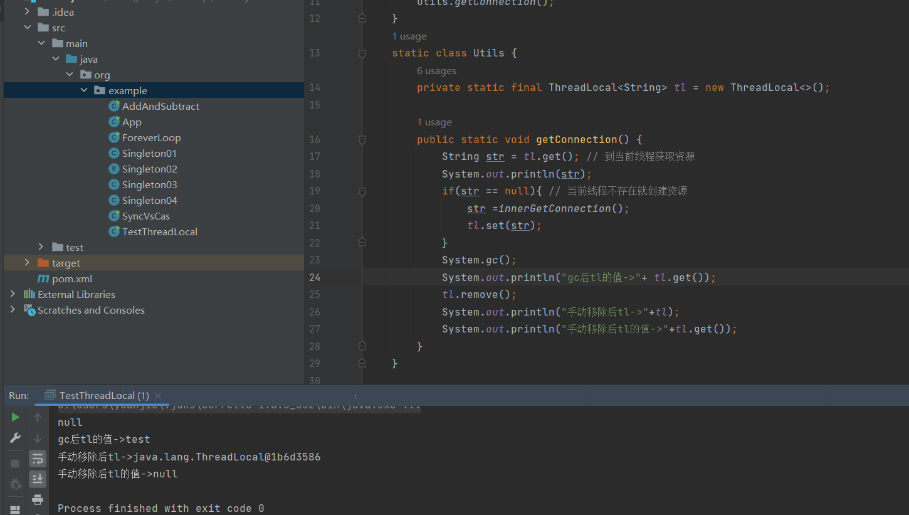909x515 pixels.
Task: Collapse the java folder chevron
Action: [56, 59]
